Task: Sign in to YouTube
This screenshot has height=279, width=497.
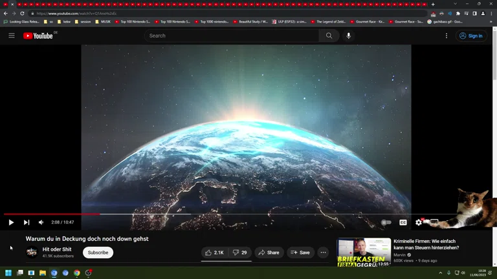Action: [471, 36]
